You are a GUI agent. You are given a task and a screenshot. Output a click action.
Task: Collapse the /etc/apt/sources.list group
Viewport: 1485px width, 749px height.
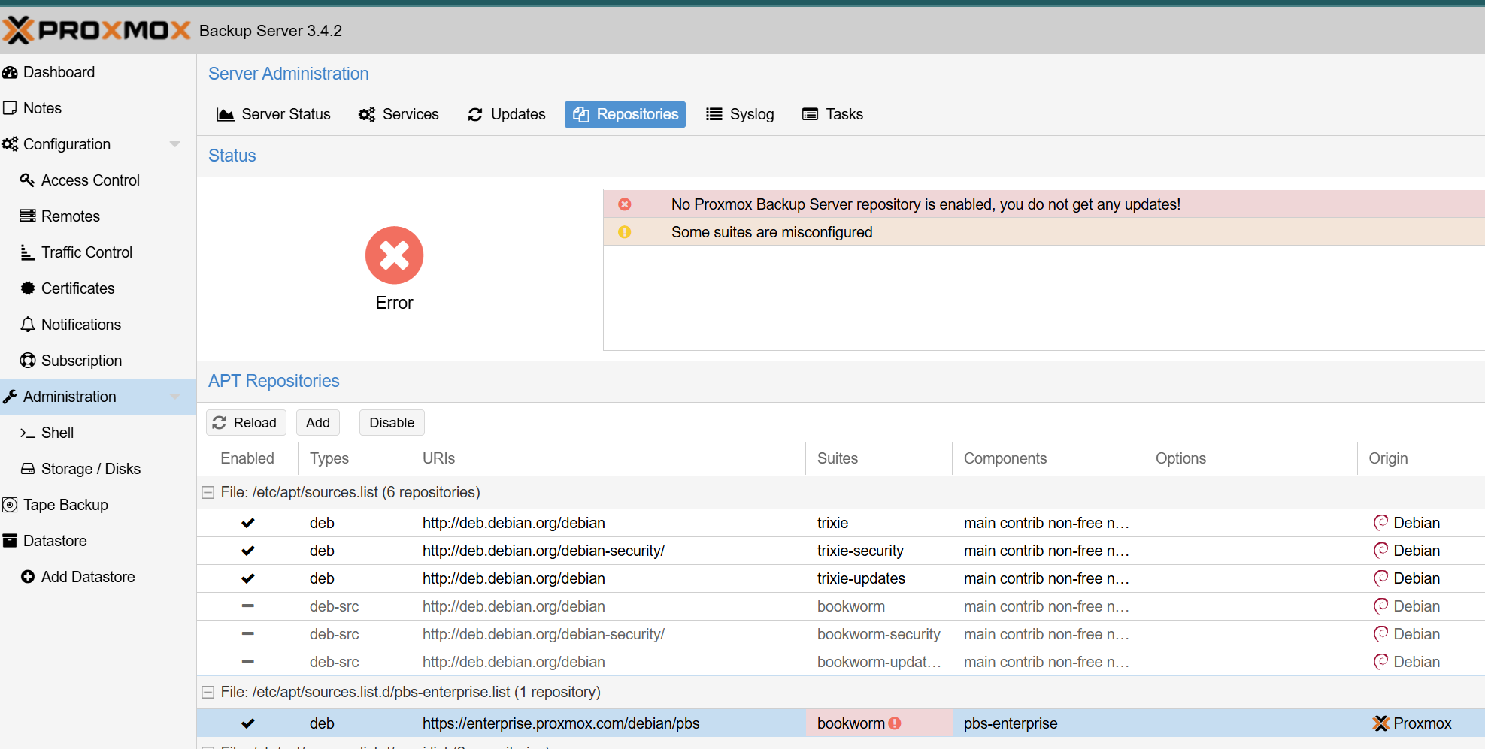(x=208, y=493)
